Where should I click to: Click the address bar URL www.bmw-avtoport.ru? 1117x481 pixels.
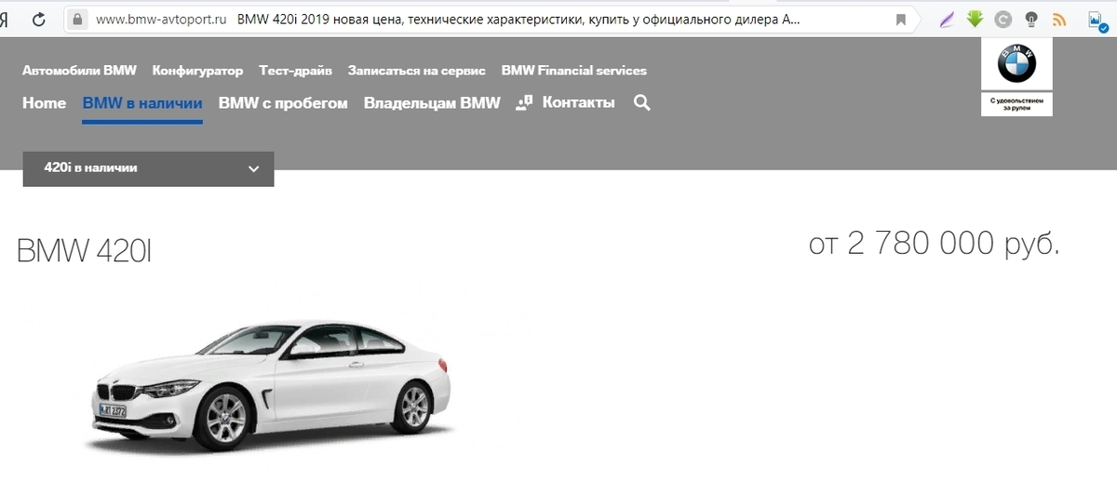[161, 20]
